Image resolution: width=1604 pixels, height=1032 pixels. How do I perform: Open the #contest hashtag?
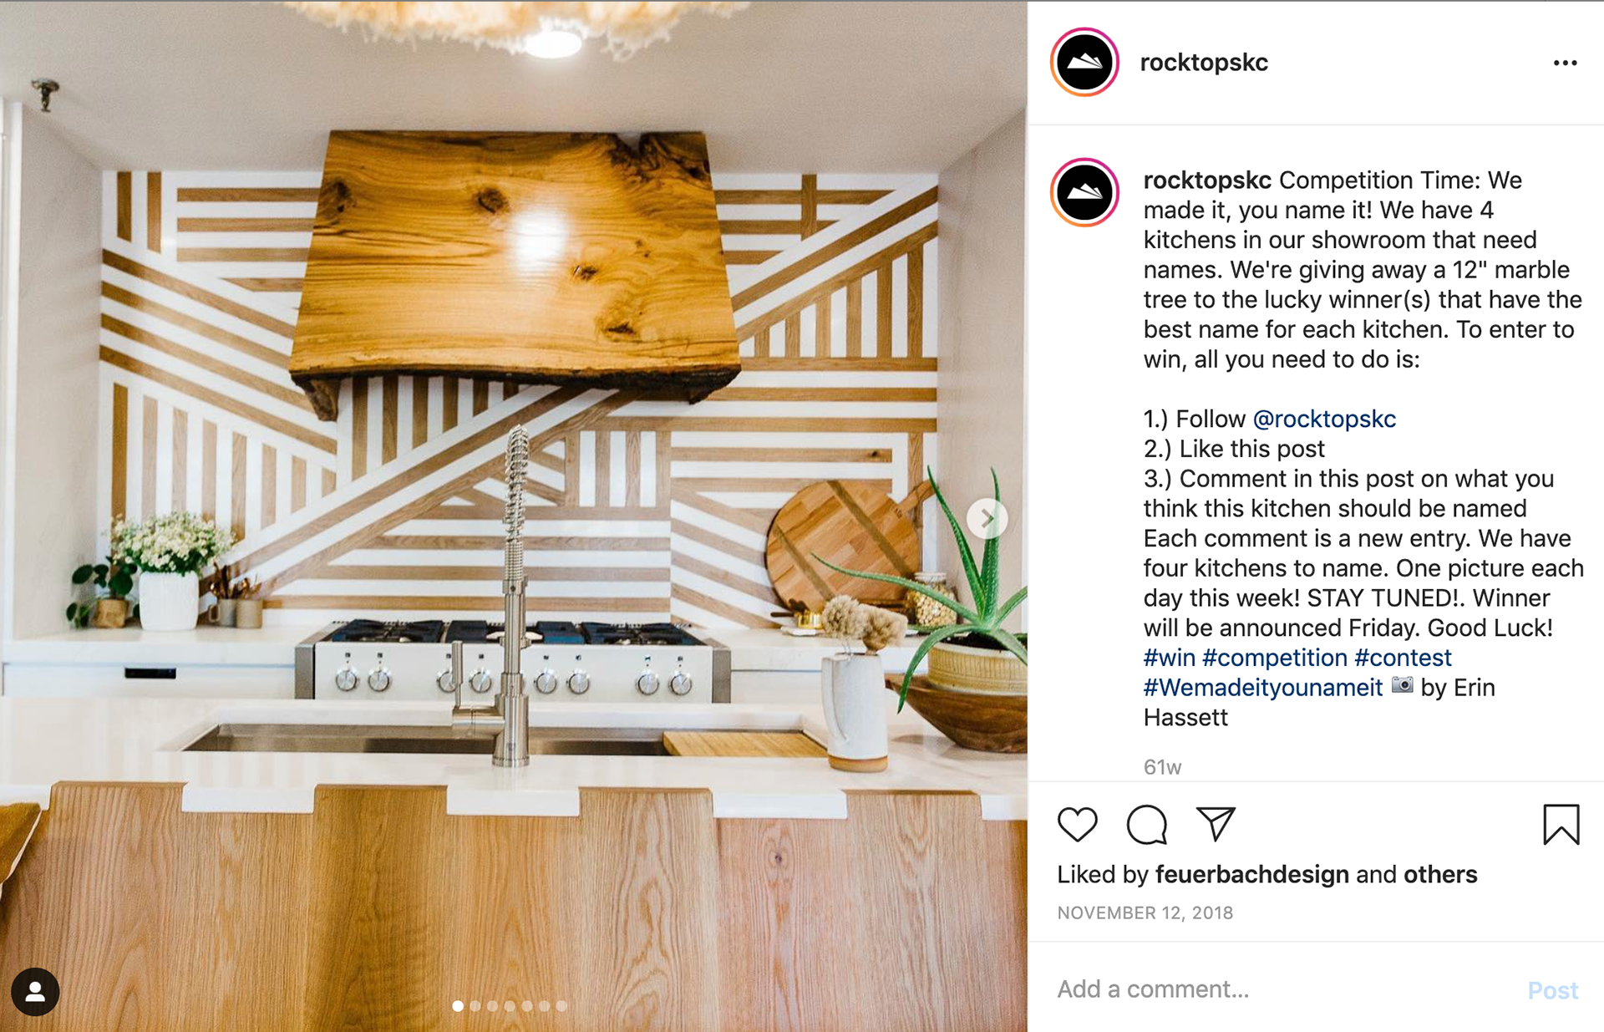point(1403,658)
